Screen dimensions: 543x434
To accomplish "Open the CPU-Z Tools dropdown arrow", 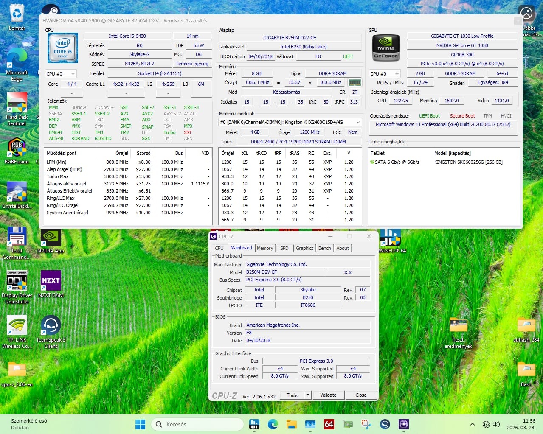I will (308, 395).
